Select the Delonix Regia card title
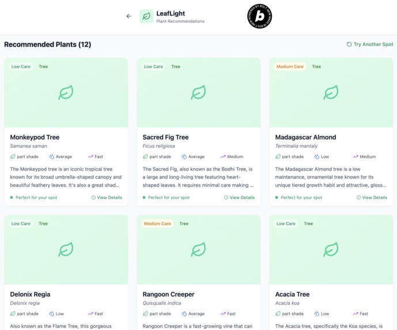397x330 pixels. (30, 294)
